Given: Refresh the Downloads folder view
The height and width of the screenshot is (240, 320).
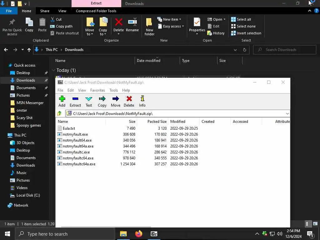Looking at the screenshot, I should pyautogui.click(x=244, y=50).
